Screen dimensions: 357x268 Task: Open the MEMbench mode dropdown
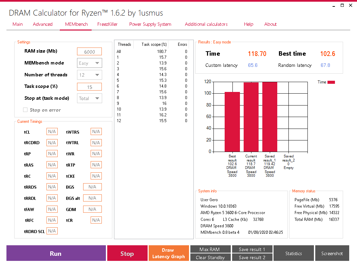point(89,63)
